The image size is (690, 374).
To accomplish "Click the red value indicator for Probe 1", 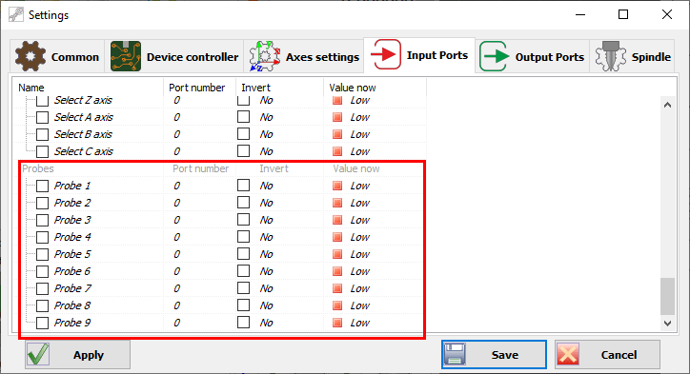I will tap(337, 186).
